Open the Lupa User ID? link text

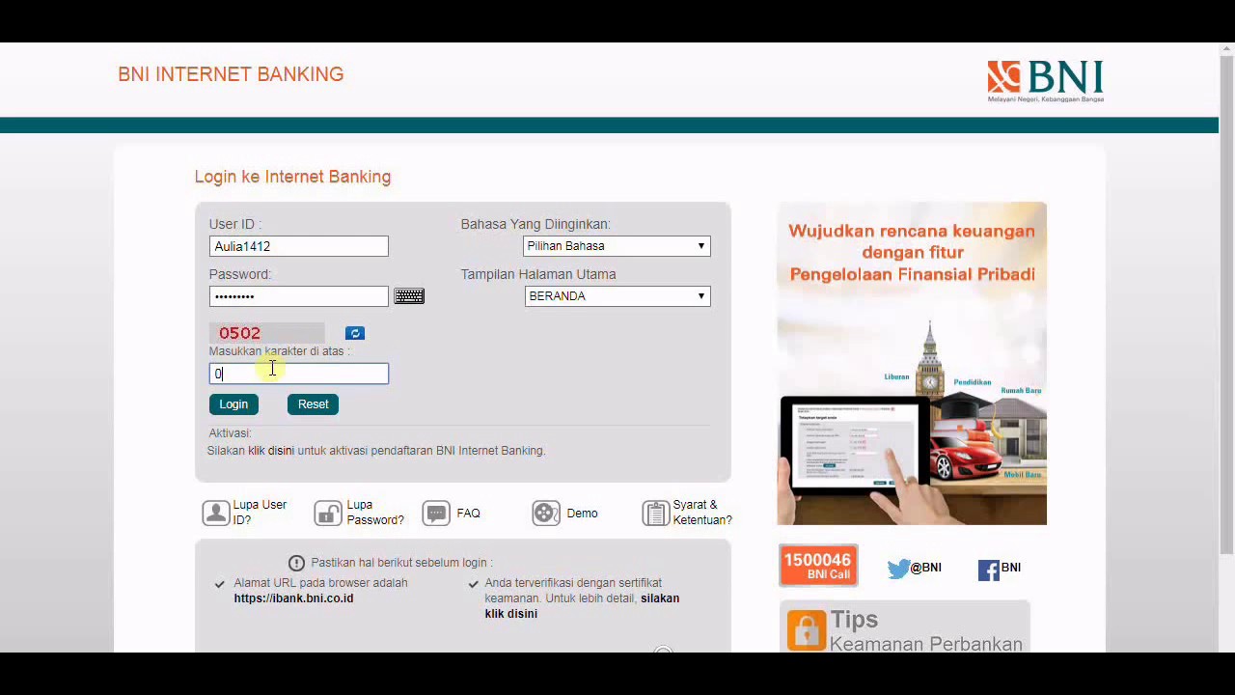click(x=260, y=513)
